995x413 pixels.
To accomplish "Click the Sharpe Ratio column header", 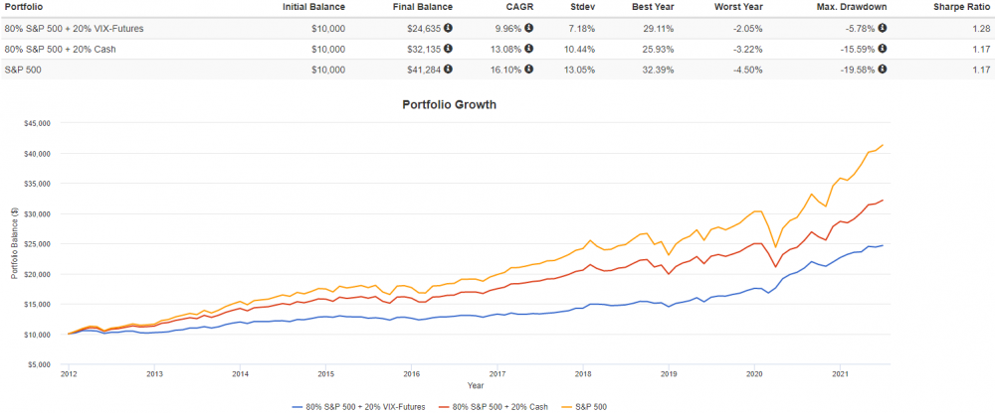I will (960, 6).
